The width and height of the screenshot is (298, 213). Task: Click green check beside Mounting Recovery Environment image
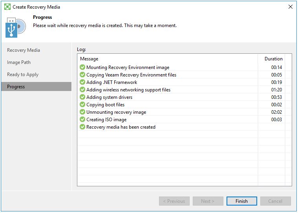tap(82, 67)
